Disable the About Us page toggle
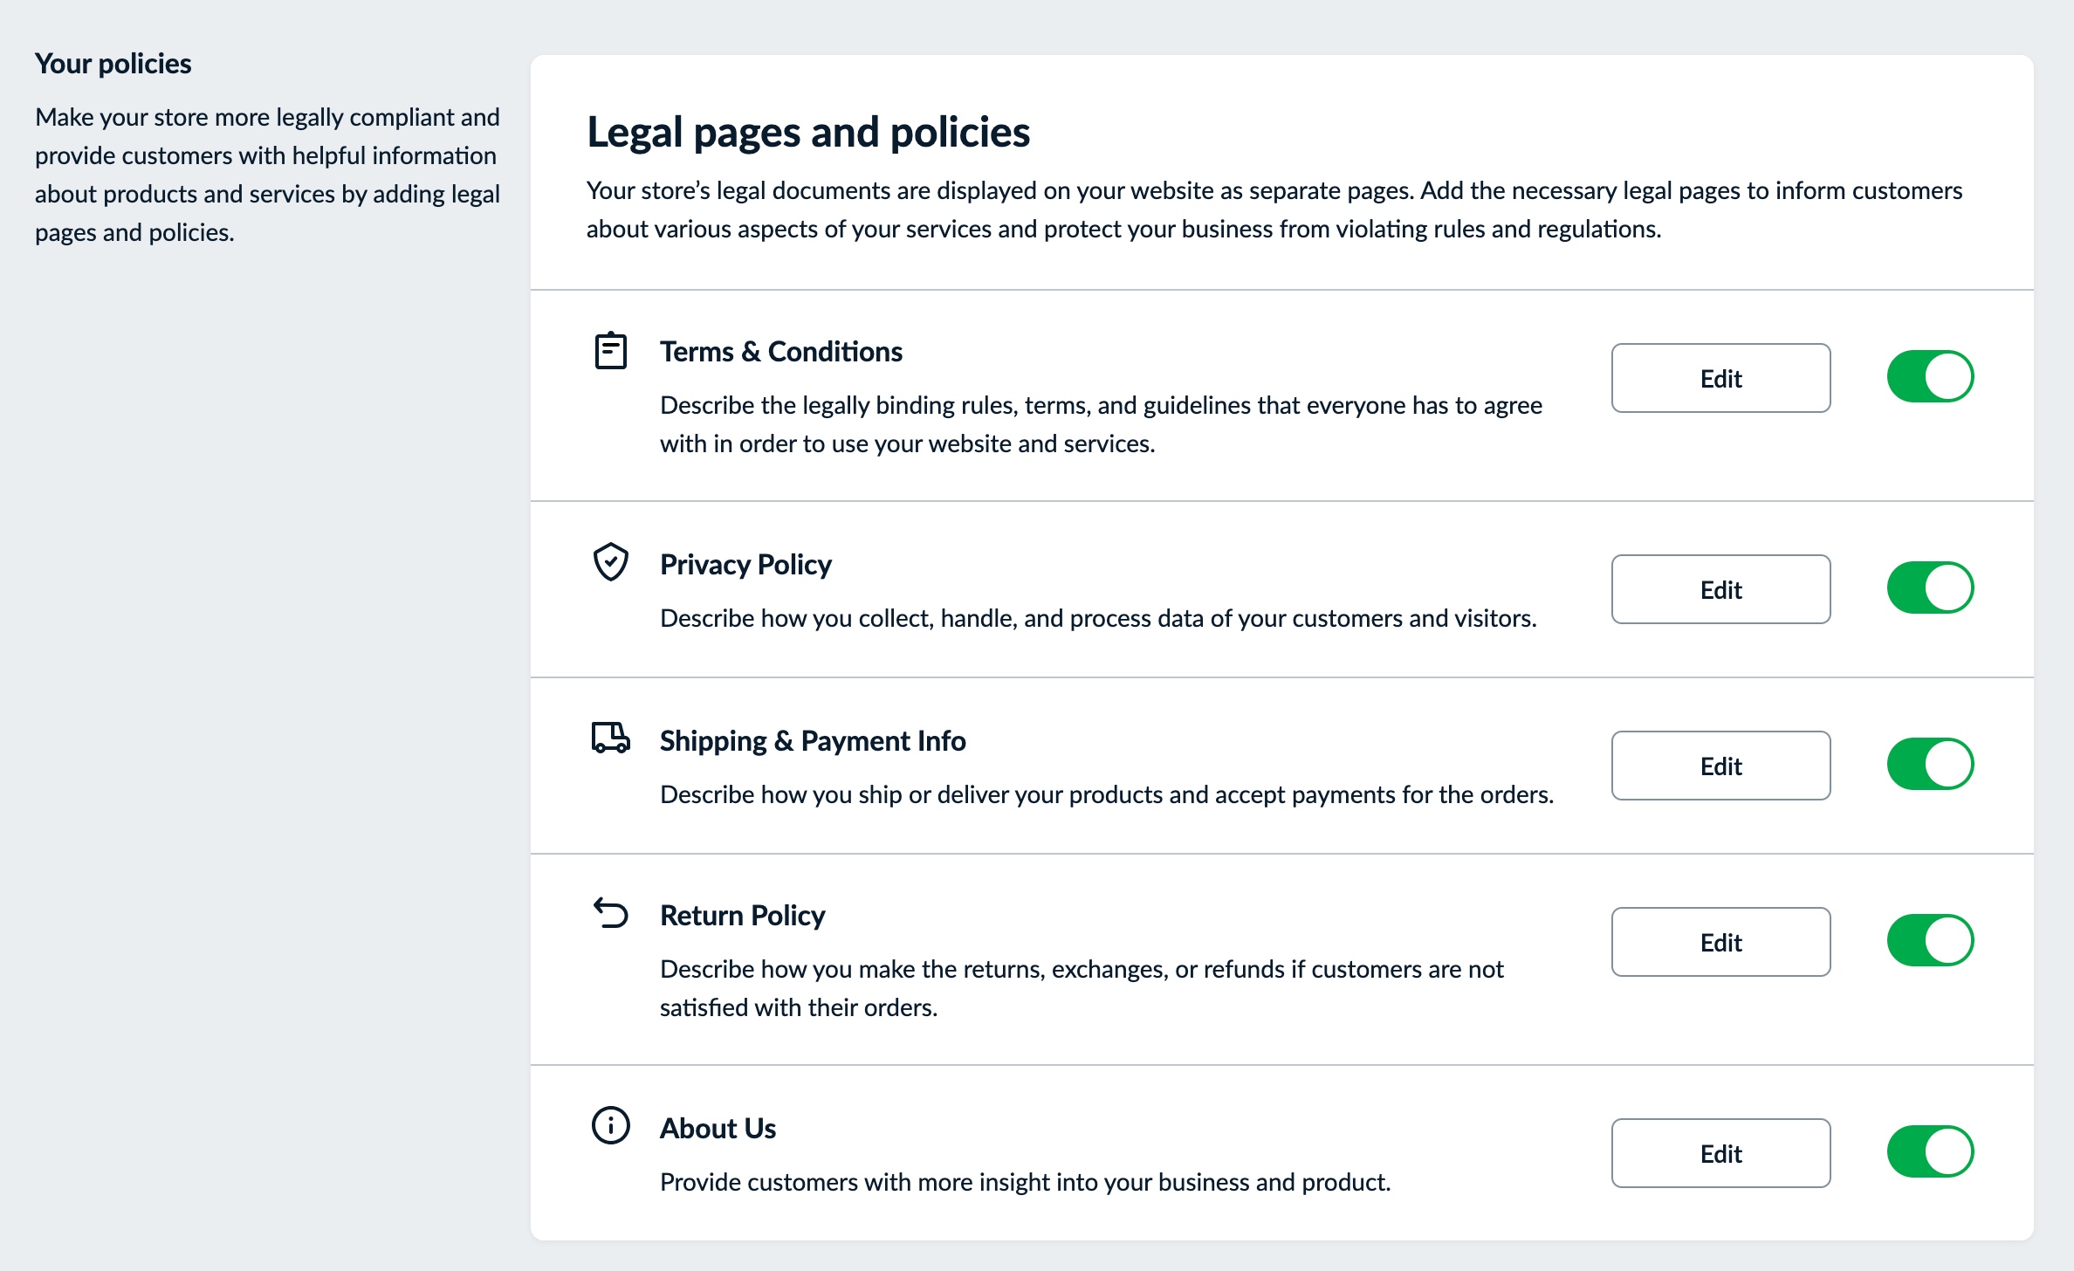The height and width of the screenshot is (1271, 2074). pyautogui.click(x=1930, y=1152)
